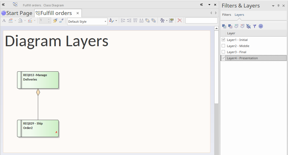Enable the Layer2 - Middle checkbox

(x=224, y=46)
